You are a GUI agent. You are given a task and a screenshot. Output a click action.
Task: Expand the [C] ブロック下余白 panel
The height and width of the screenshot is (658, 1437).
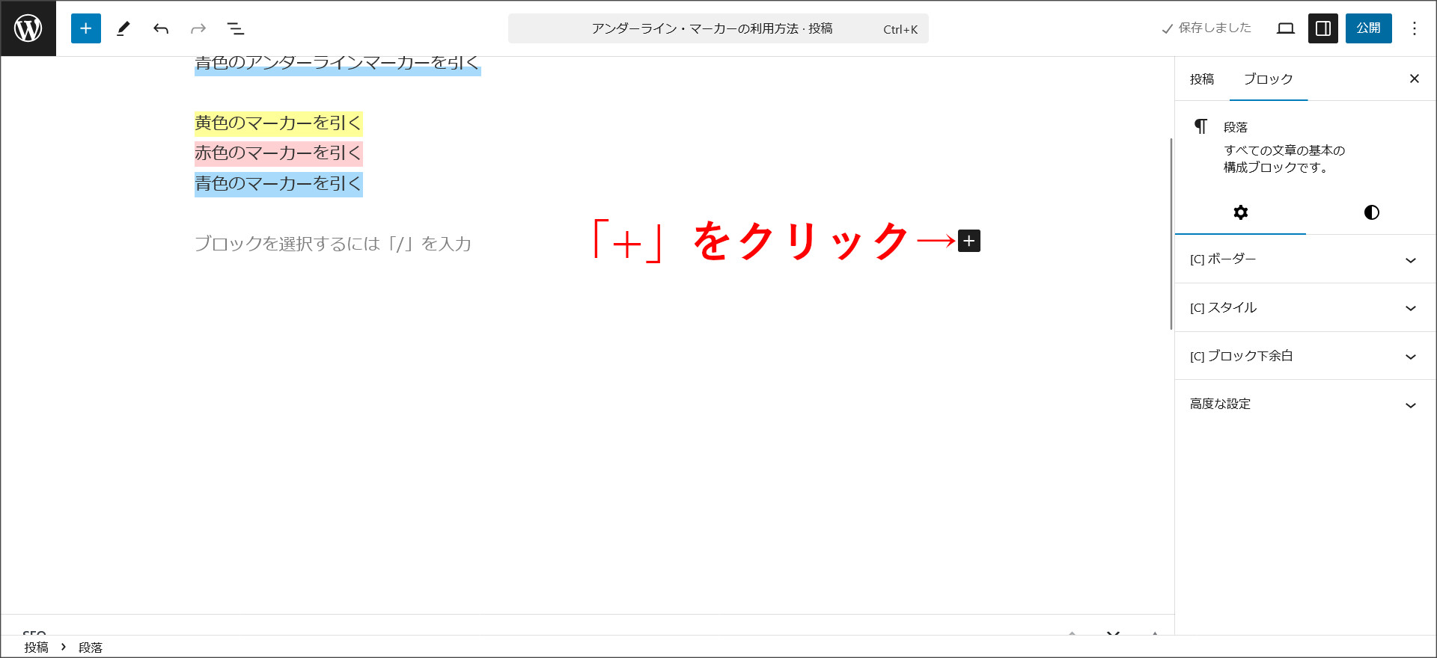(1305, 356)
